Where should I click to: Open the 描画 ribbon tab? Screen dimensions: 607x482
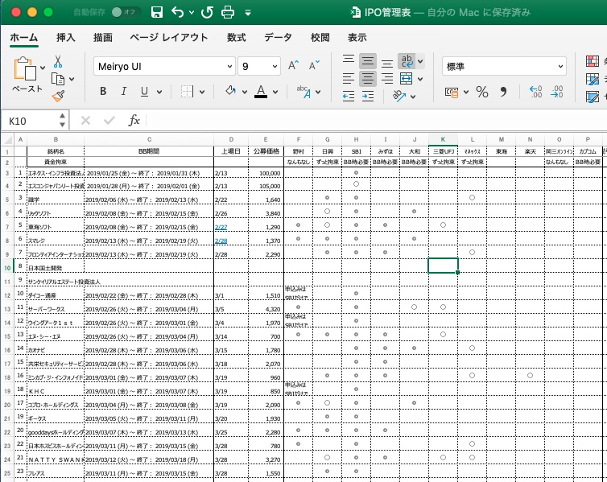pyautogui.click(x=102, y=38)
